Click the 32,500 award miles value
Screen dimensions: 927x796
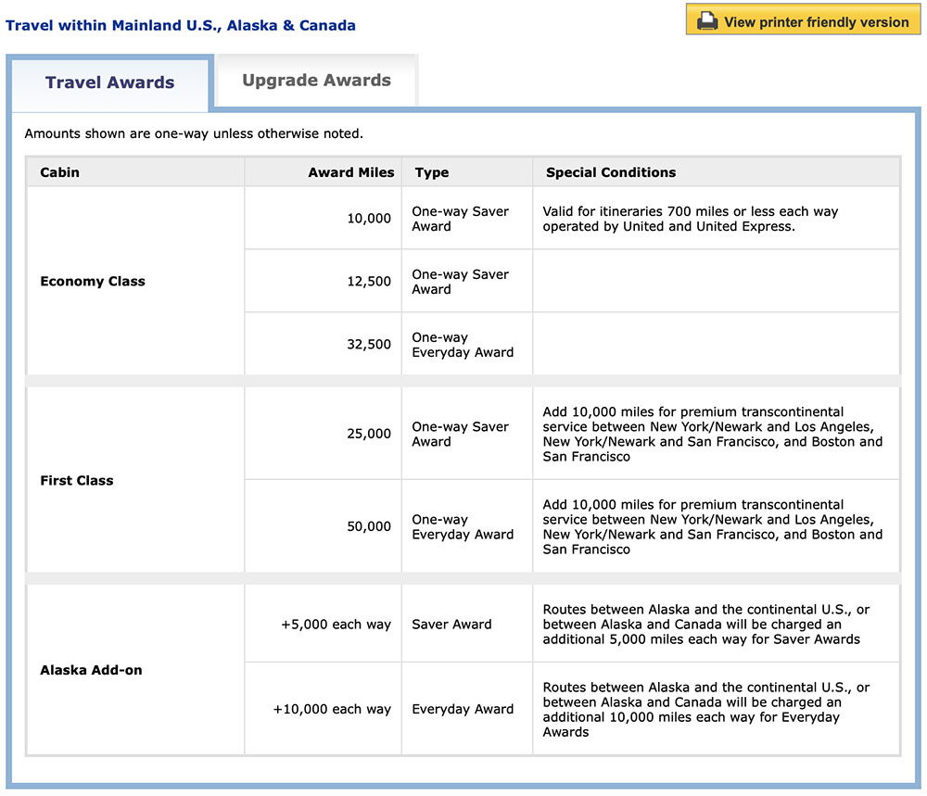(x=369, y=344)
